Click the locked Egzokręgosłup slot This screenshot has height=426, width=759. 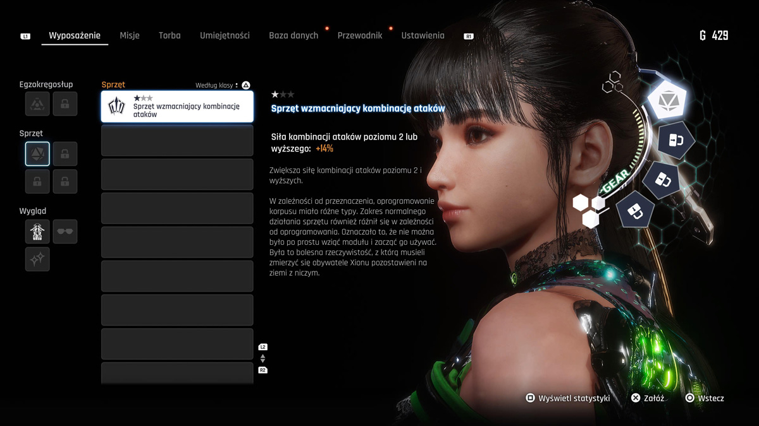tap(65, 104)
